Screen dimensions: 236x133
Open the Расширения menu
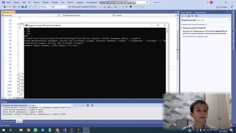coord(92,3)
